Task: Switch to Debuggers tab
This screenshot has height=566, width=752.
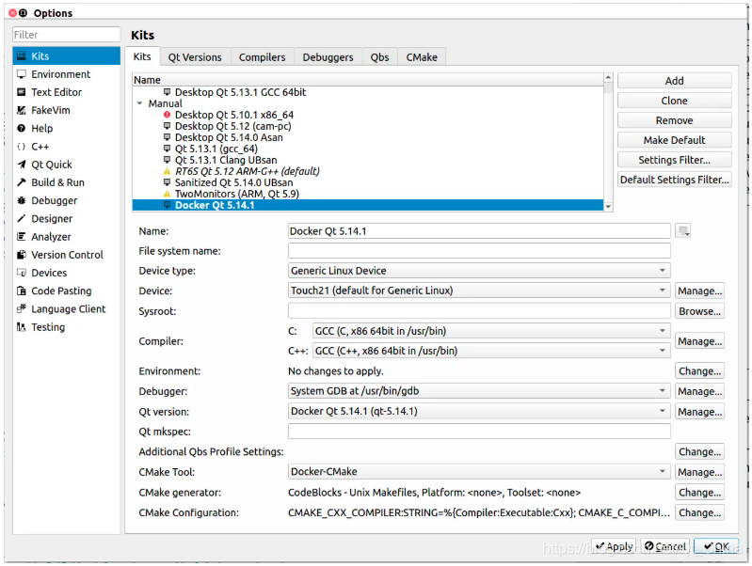Action: point(328,57)
